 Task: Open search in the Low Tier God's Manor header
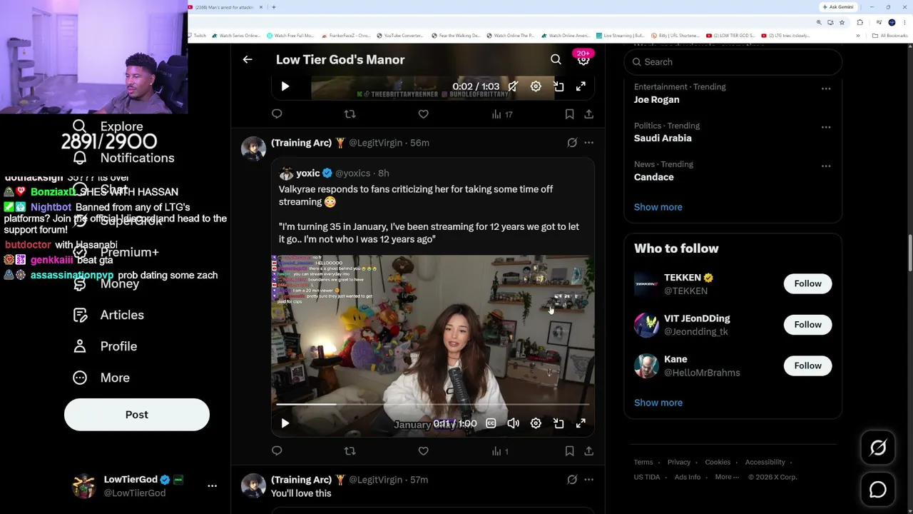click(x=556, y=60)
